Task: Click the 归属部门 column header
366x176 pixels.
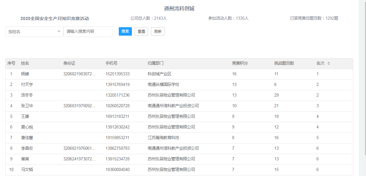Action: click(156, 63)
